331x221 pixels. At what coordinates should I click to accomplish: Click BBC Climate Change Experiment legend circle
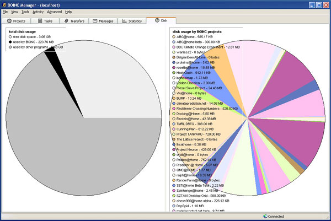click(174, 47)
